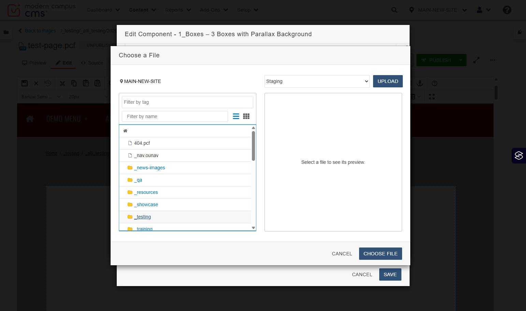
Task: Open the Content menu
Action: 142,10
